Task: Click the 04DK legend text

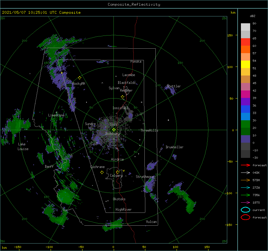Action: 256,173
